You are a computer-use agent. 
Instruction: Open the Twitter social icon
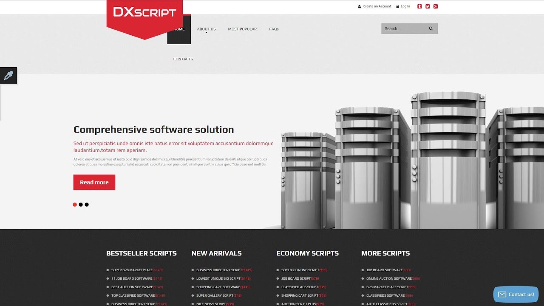(428, 6)
